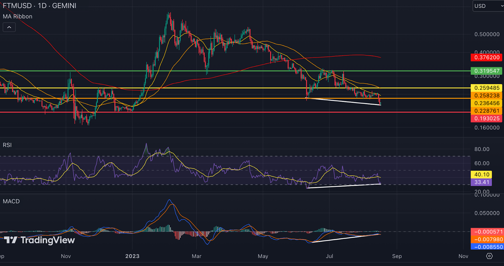Click the RSI 80.00 axis label

pyautogui.click(x=482, y=149)
